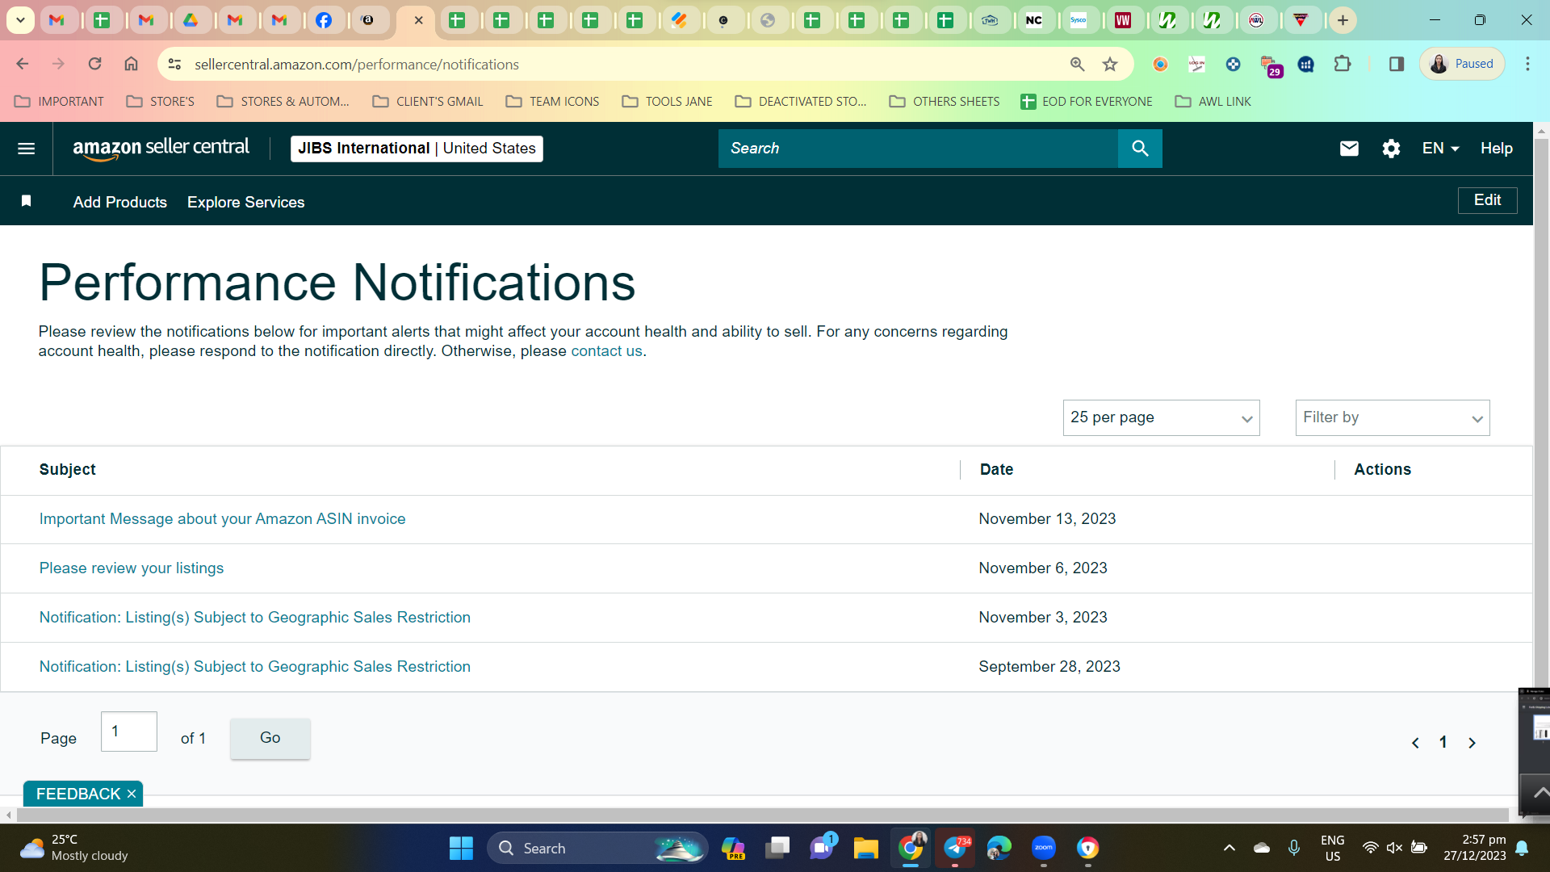Viewport: 1550px width, 872px height.
Task: Click the contact us link
Action: (x=606, y=351)
